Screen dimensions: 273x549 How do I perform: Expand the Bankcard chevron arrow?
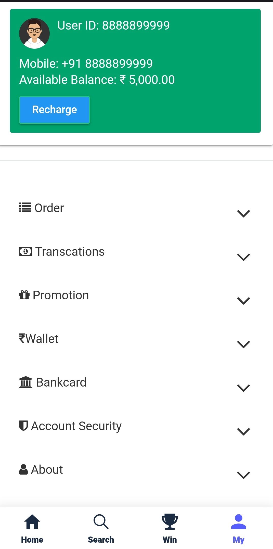[243, 388]
